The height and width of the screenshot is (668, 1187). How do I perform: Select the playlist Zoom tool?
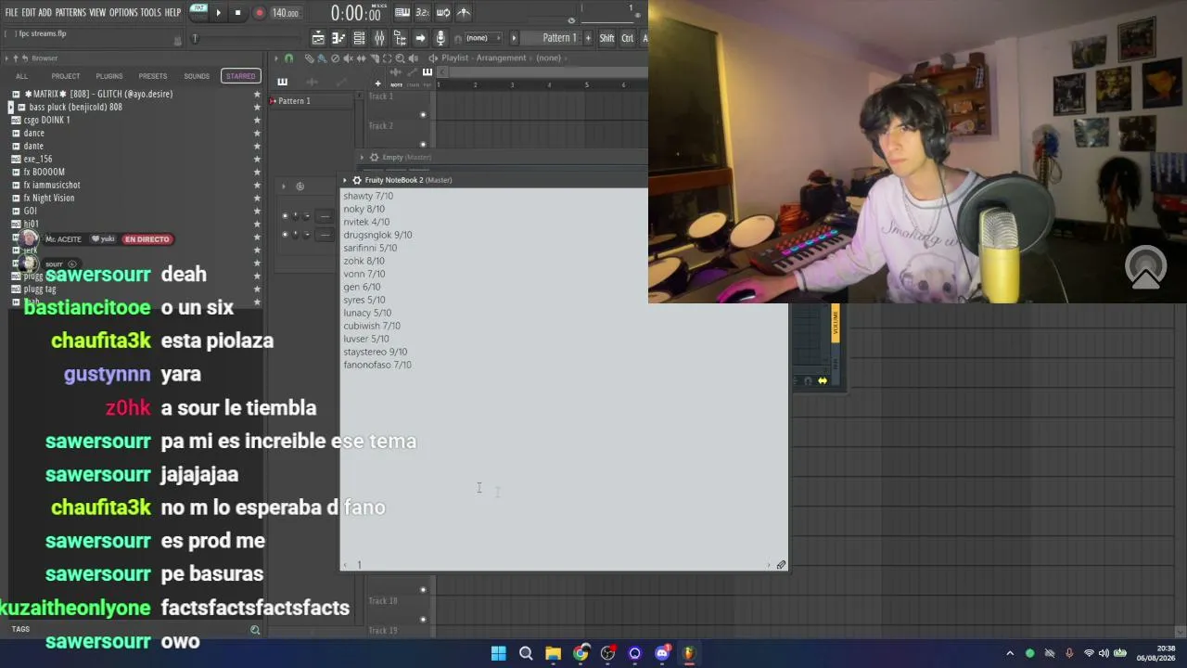point(400,58)
